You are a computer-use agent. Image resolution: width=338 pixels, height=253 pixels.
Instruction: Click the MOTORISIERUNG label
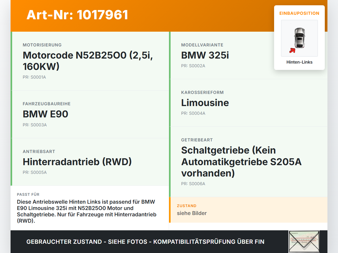pos(42,45)
